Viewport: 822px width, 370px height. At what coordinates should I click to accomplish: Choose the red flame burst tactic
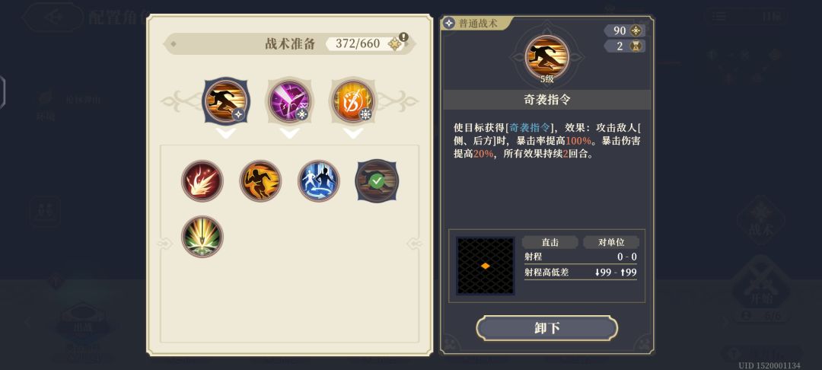pos(202,180)
